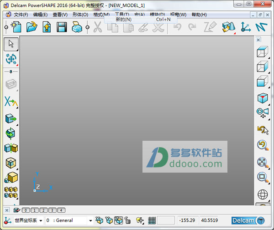
Task: Click the quick select filter icon
Action: [x=11, y=59]
